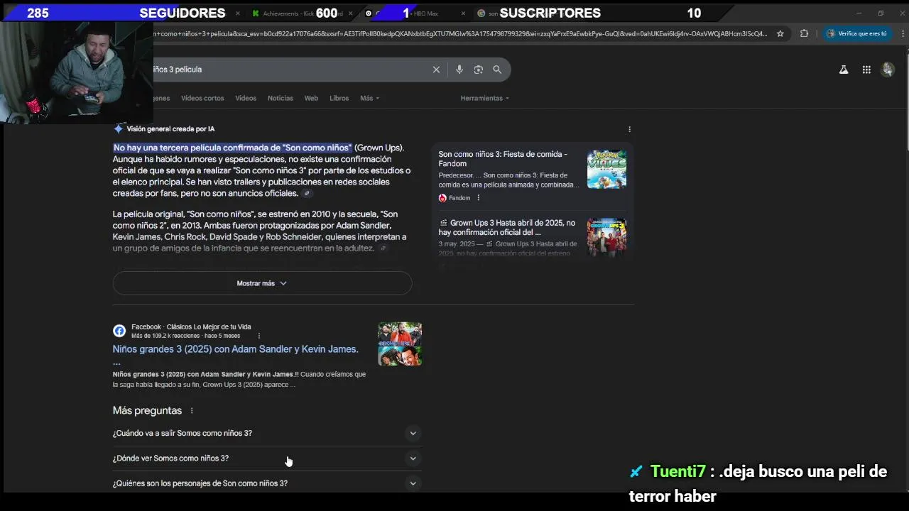The image size is (909, 511).
Task: Click the Facebook result thumbnail image
Action: (x=400, y=344)
